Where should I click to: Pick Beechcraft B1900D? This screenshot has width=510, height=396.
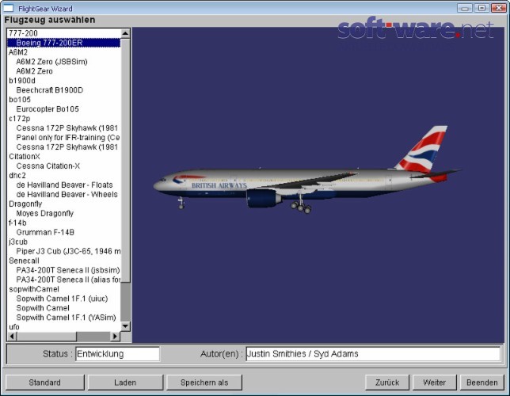(63, 89)
